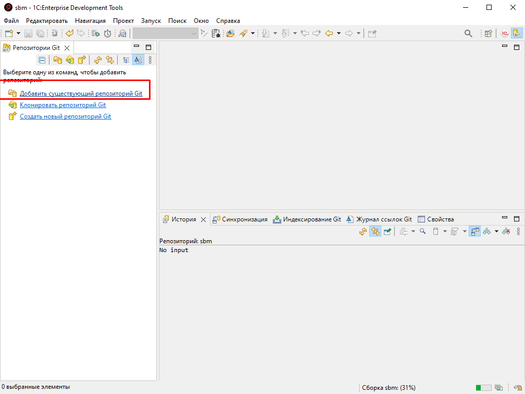
Task: Toggle link with editor in Git Repositories view
Action: pos(109,60)
